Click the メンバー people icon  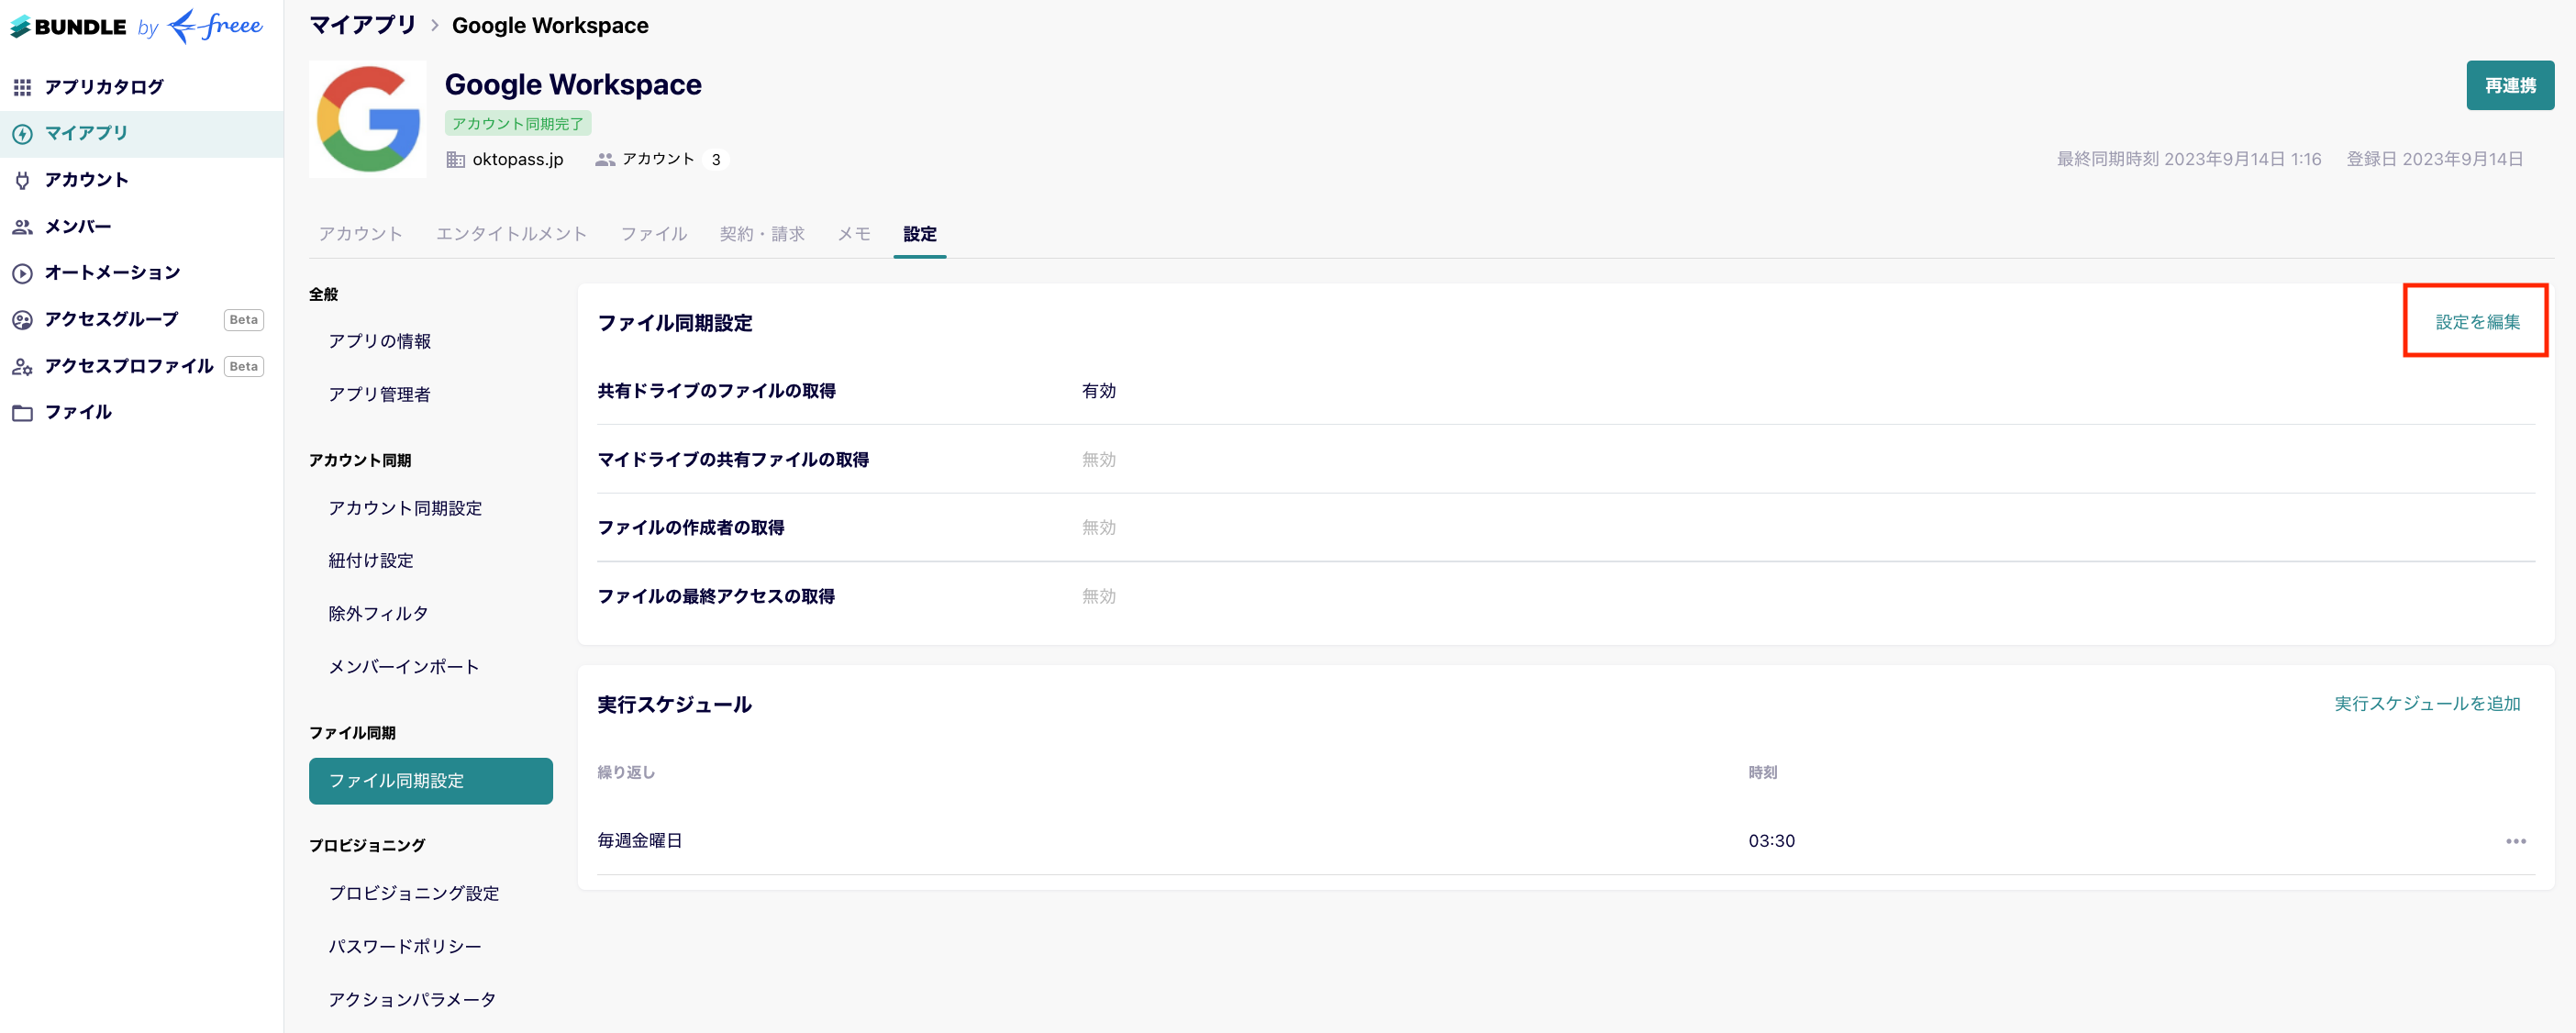pos(22,227)
